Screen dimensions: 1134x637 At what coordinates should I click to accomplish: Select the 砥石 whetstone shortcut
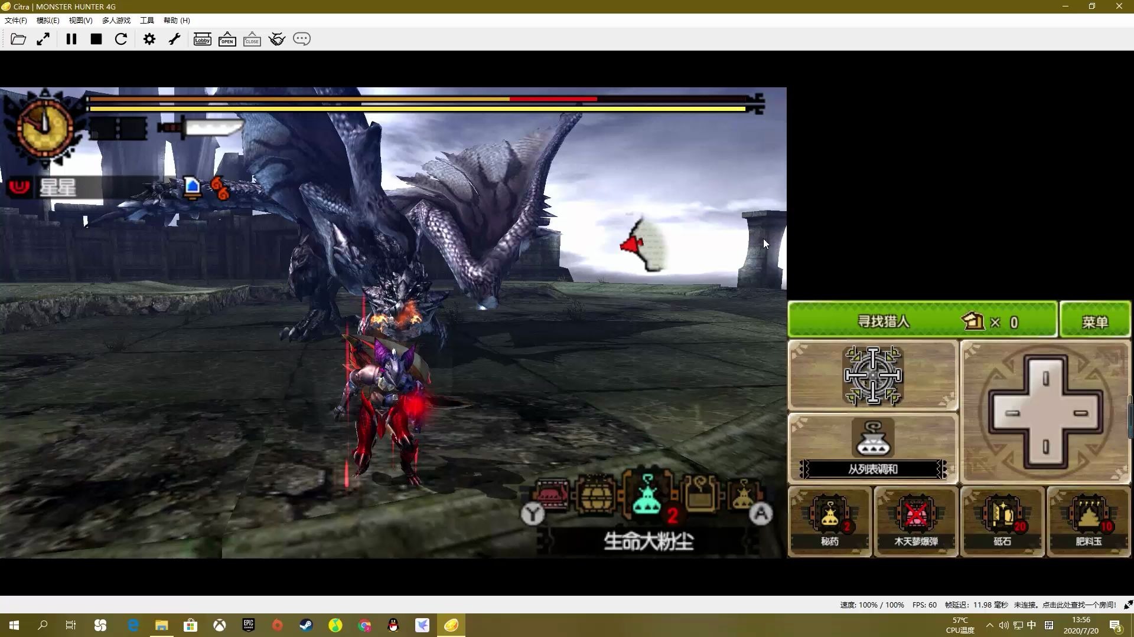click(x=1002, y=521)
